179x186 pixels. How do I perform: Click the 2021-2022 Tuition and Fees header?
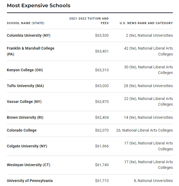[89, 21]
